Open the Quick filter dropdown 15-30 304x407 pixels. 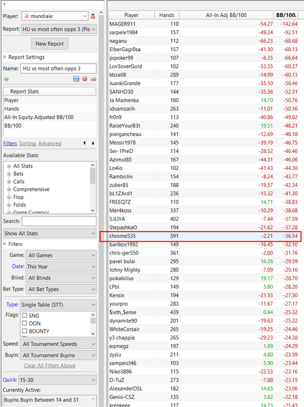(x=58, y=380)
